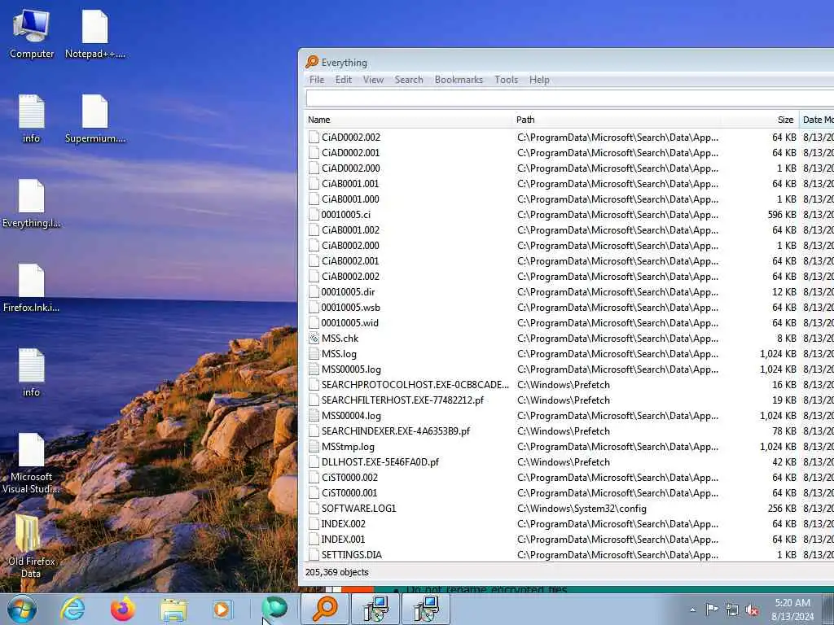This screenshot has height=625, width=834.
Task: Select the MSS.chk file icon in results
Action: point(314,338)
